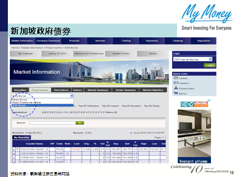
Task: Click the Others alphabetical filter link
Action: (109, 112)
